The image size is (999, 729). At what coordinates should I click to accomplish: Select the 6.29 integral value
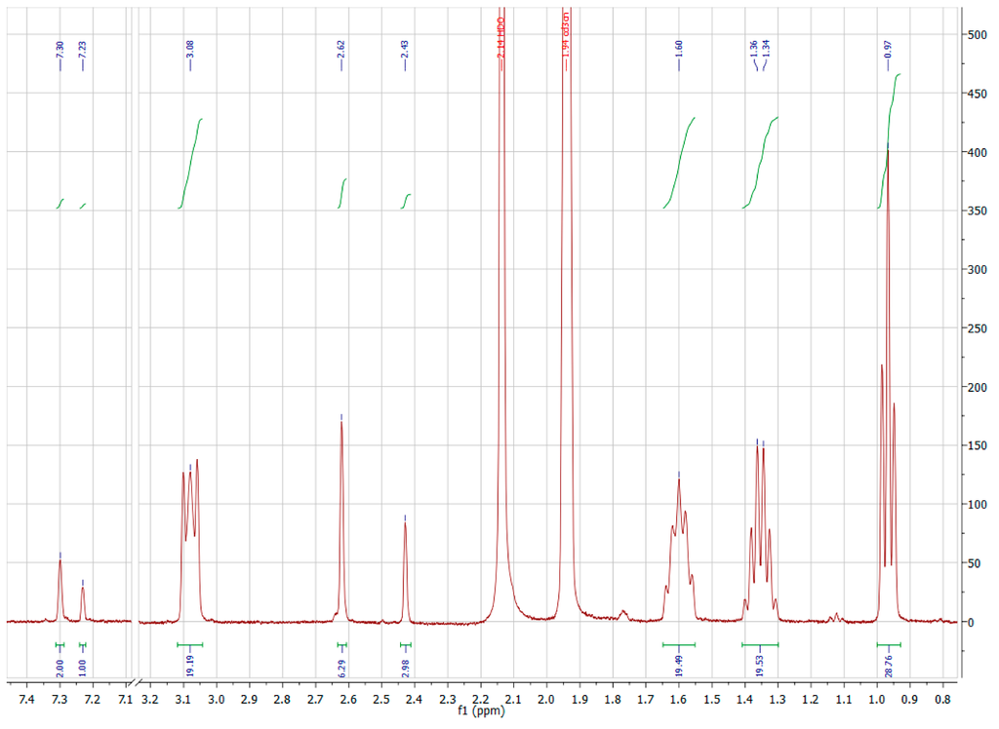[x=341, y=666]
